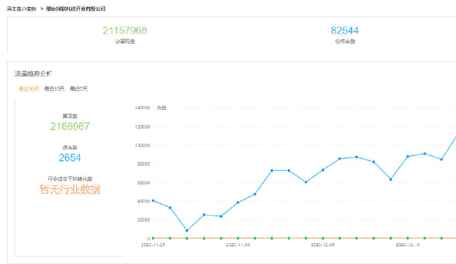This screenshot has height=264, width=456.
Task: Click green baseline point at 2020-12-10
Action: pos(408,238)
